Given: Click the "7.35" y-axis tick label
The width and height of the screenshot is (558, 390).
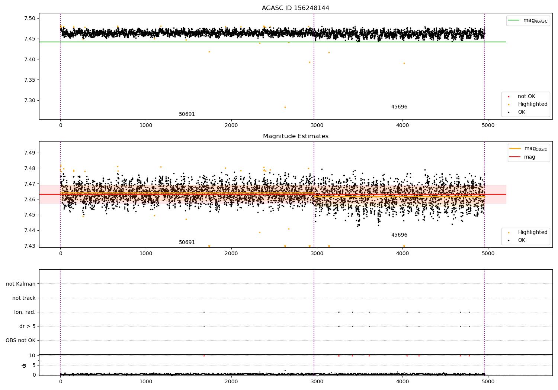Looking at the screenshot, I should point(30,80).
